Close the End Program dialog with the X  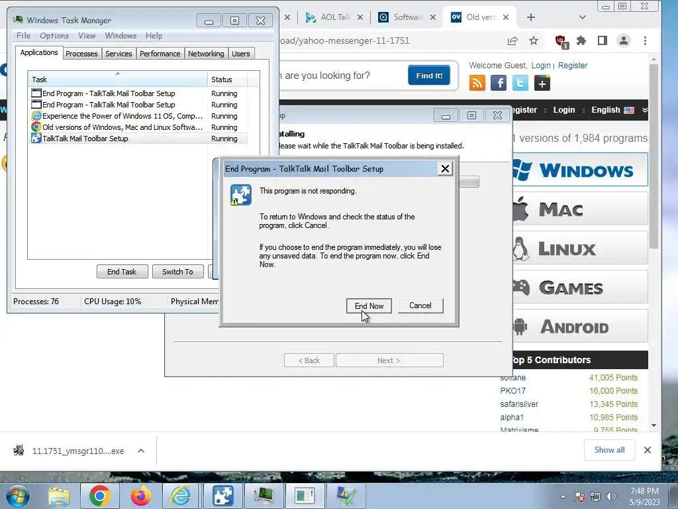(445, 169)
